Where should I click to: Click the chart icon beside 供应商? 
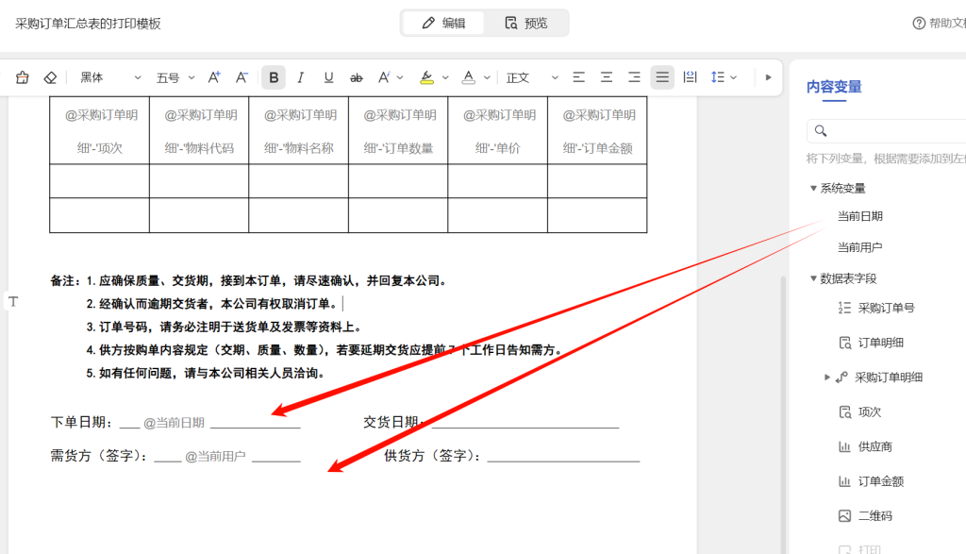(844, 446)
